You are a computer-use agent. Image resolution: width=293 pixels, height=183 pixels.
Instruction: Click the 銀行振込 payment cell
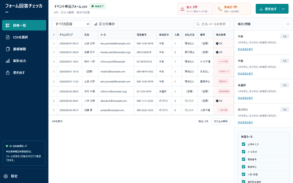[190, 52]
